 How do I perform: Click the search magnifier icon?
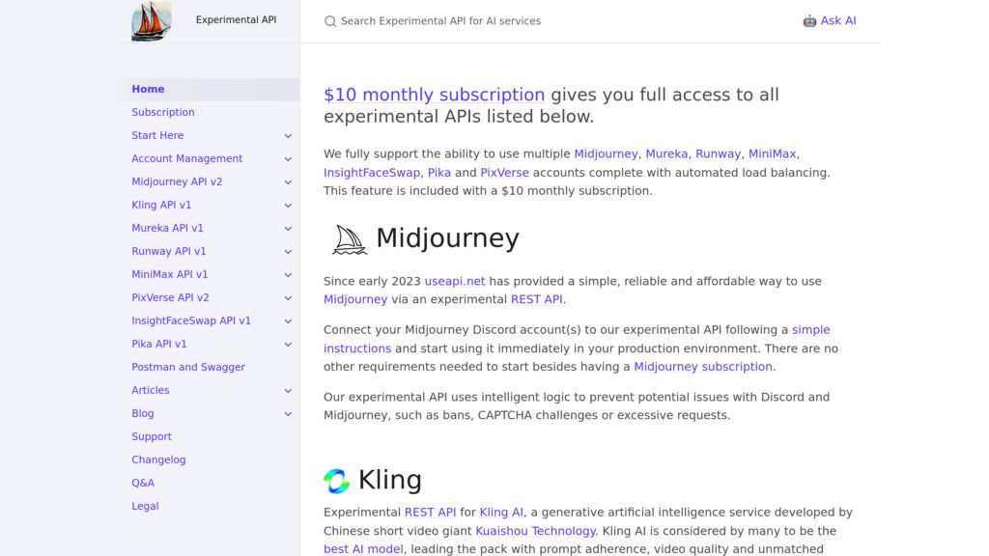click(329, 20)
